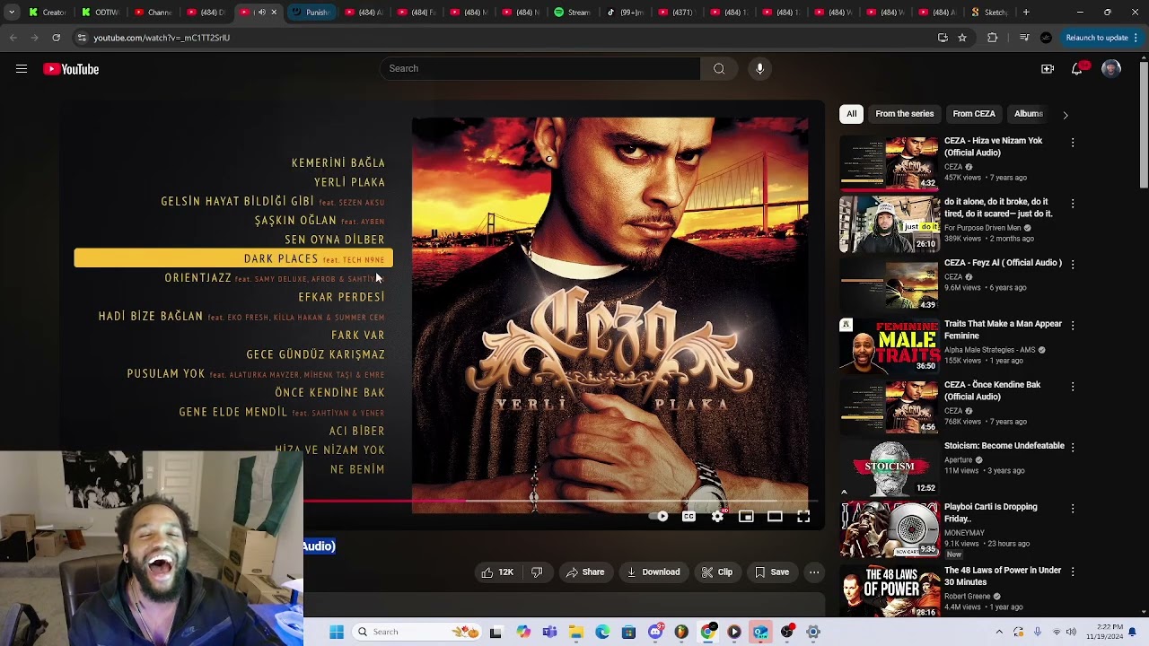The height and width of the screenshot is (646, 1149).
Task: Bookmark this page with star icon
Action: (x=962, y=38)
